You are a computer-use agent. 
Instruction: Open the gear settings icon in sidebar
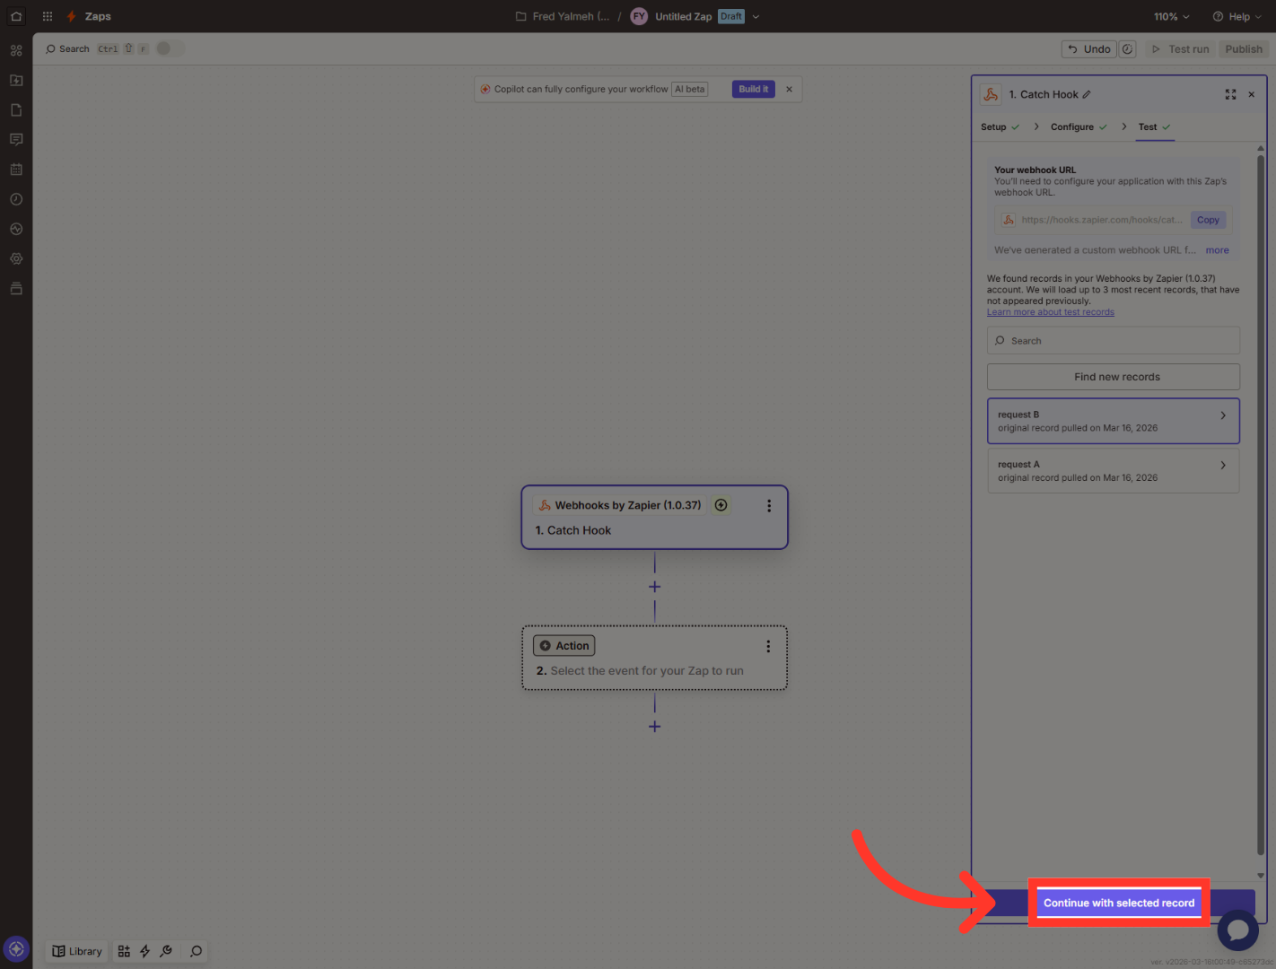coord(16,258)
